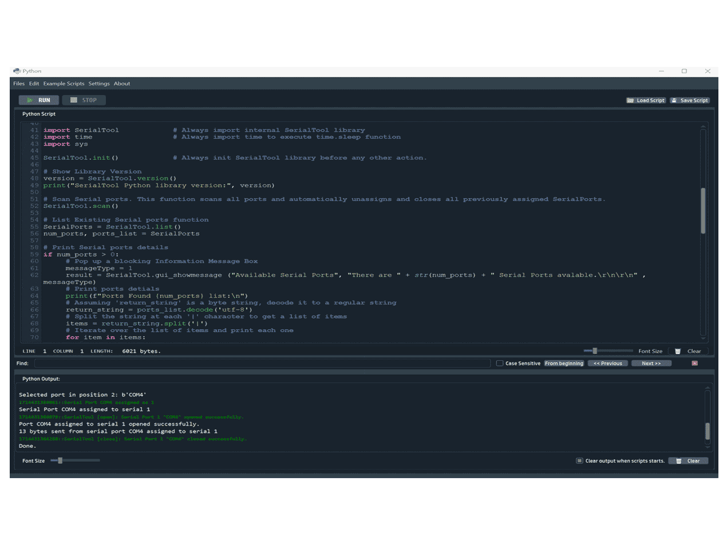
Task: Click the 'import SerialTool' code line
Action: click(81, 130)
